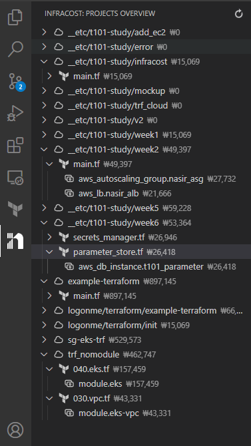Select the Infracost icon in activity bar
This screenshot has width=251, height=446.
(x=15, y=240)
